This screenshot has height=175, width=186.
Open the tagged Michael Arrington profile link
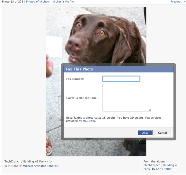pos(35,166)
